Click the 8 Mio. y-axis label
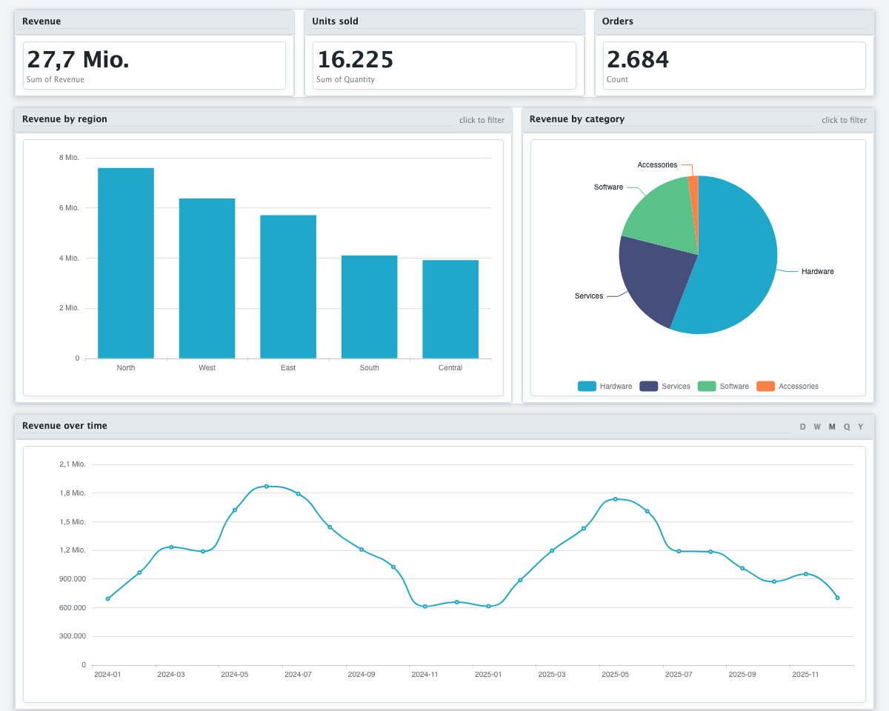Viewport: 889px width, 711px height. tap(70, 158)
